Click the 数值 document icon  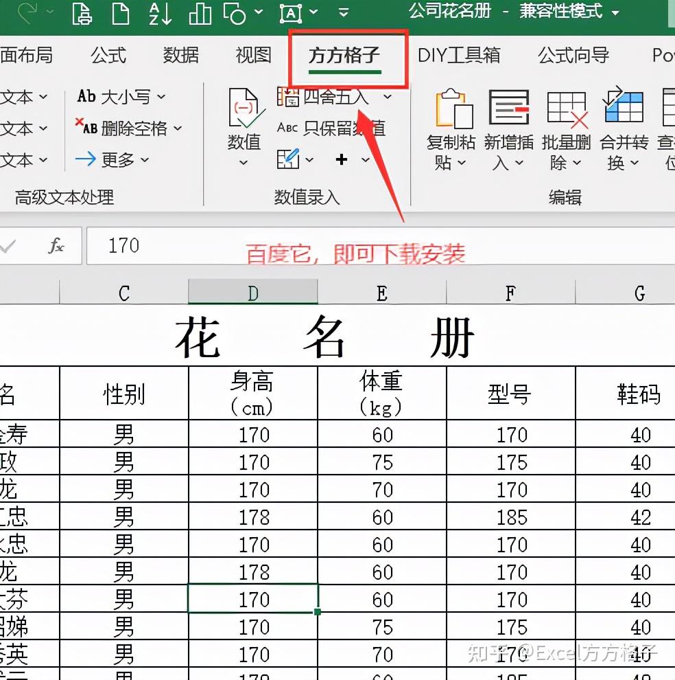246,109
